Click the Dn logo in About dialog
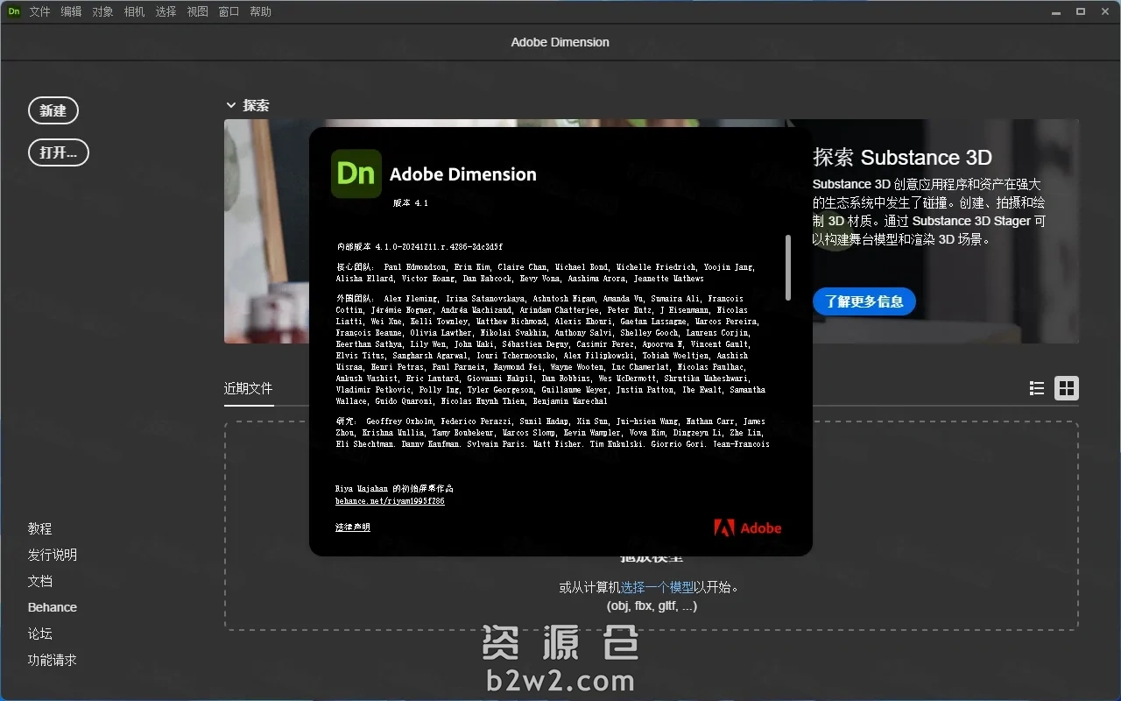 [x=356, y=173]
